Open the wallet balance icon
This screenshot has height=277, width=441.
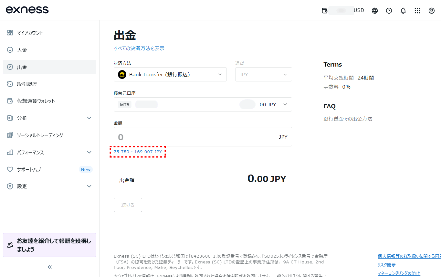click(x=325, y=11)
